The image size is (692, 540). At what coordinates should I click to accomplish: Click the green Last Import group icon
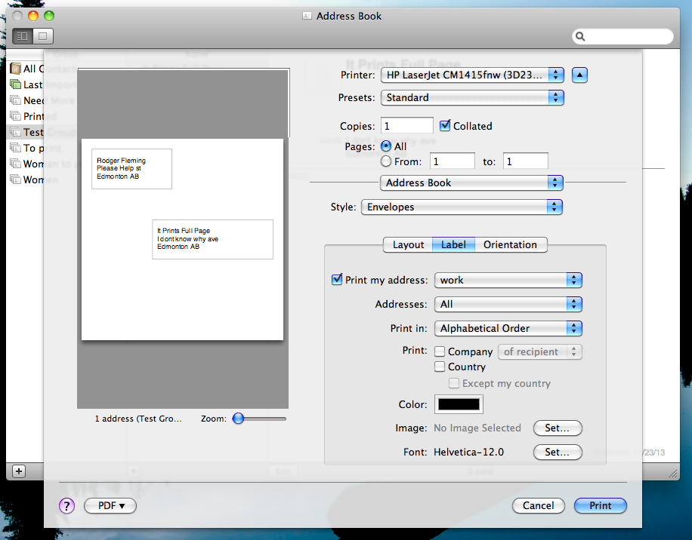point(17,84)
